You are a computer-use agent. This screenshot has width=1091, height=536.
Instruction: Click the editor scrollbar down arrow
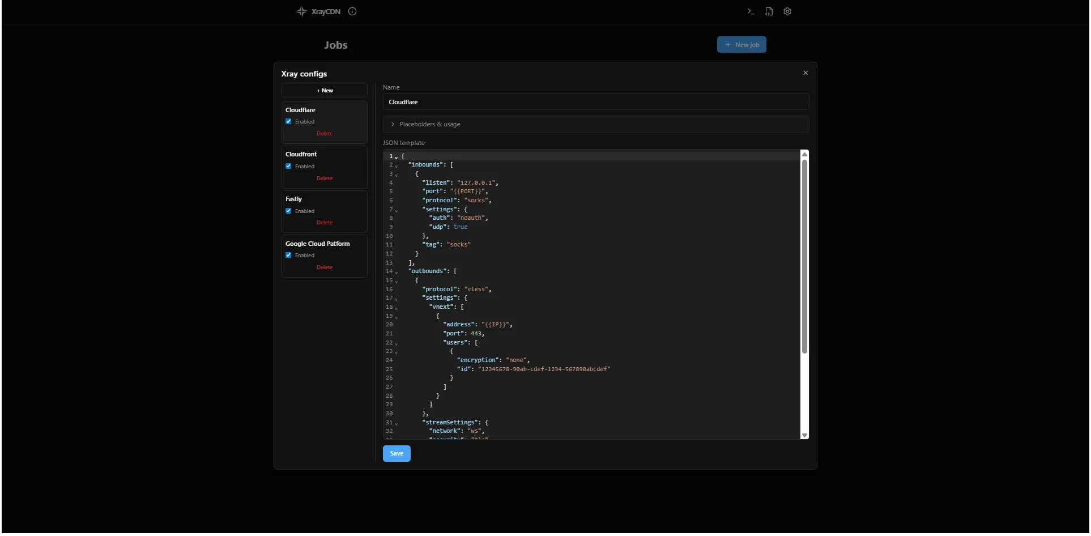click(x=804, y=436)
